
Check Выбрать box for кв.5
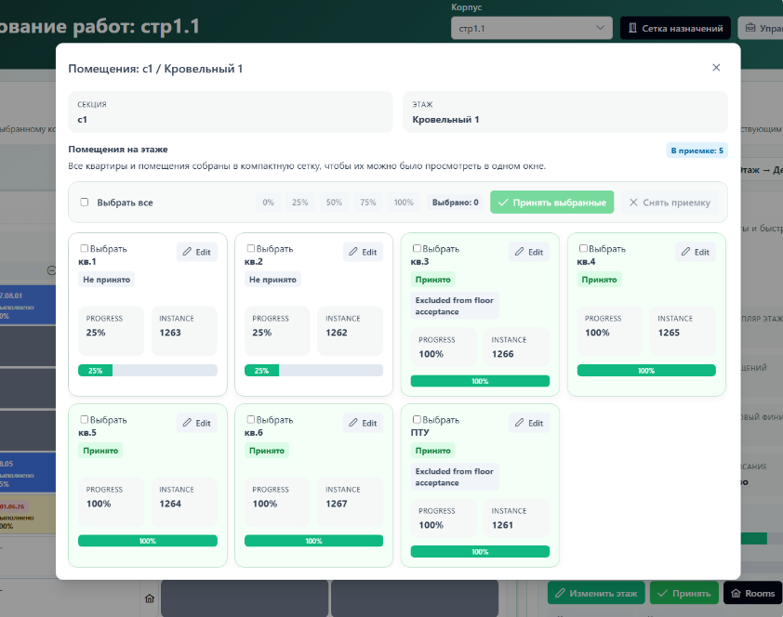pos(85,419)
